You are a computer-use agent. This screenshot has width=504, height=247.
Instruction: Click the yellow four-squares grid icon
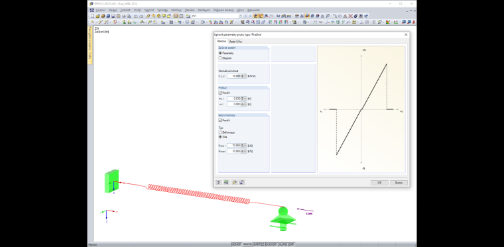[x=355, y=22]
